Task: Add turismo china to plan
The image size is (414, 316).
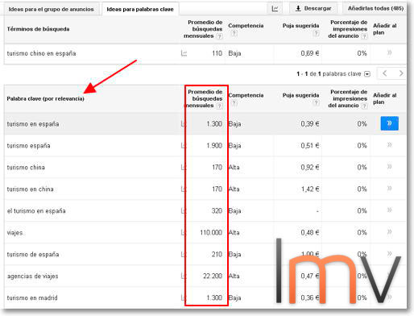Action: (x=389, y=167)
